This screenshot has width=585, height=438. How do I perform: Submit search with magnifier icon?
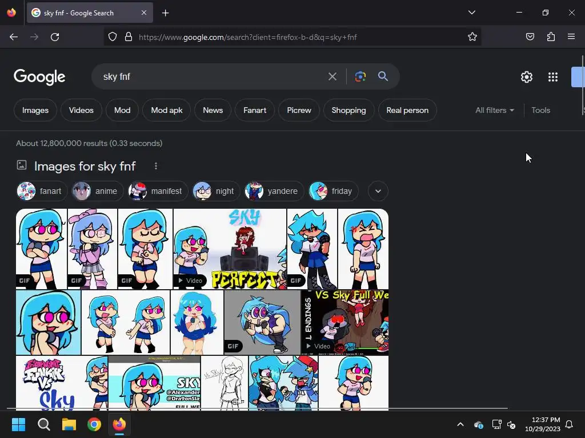click(x=383, y=76)
